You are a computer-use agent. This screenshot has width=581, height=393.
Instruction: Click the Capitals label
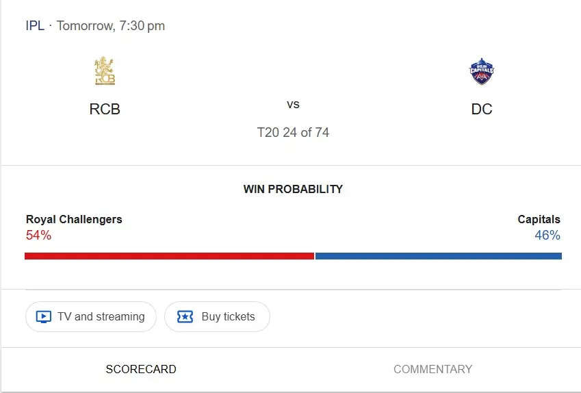(x=539, y=220)
